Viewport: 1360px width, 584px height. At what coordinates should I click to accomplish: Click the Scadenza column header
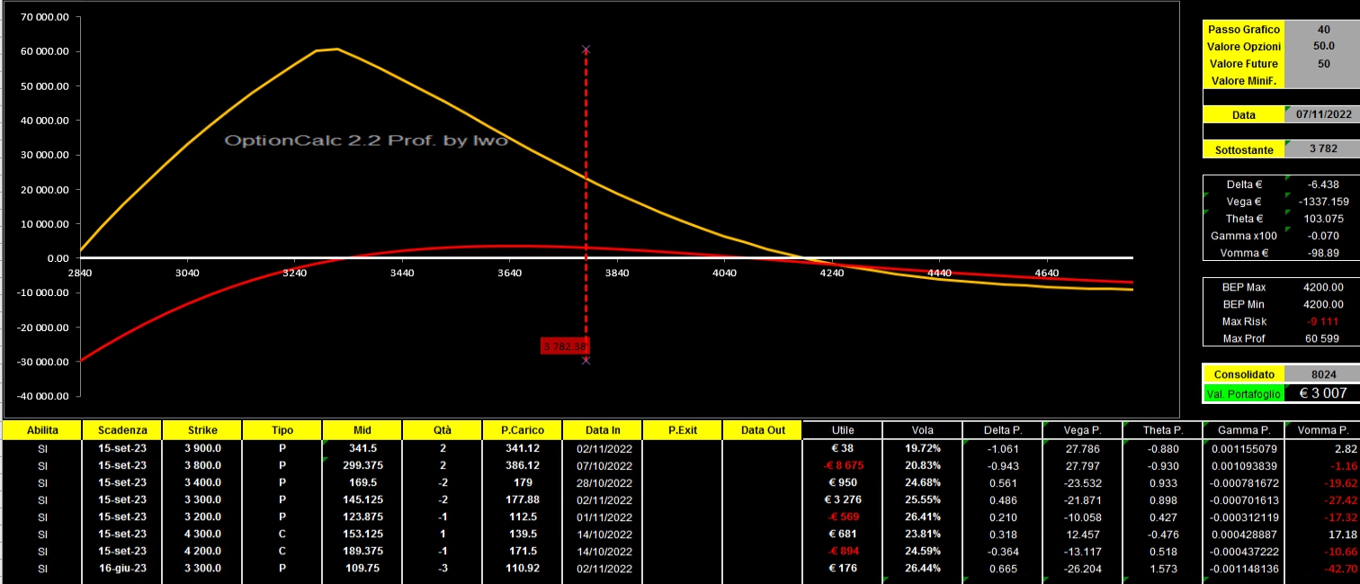pyautogui.click(x=121, y=430)
